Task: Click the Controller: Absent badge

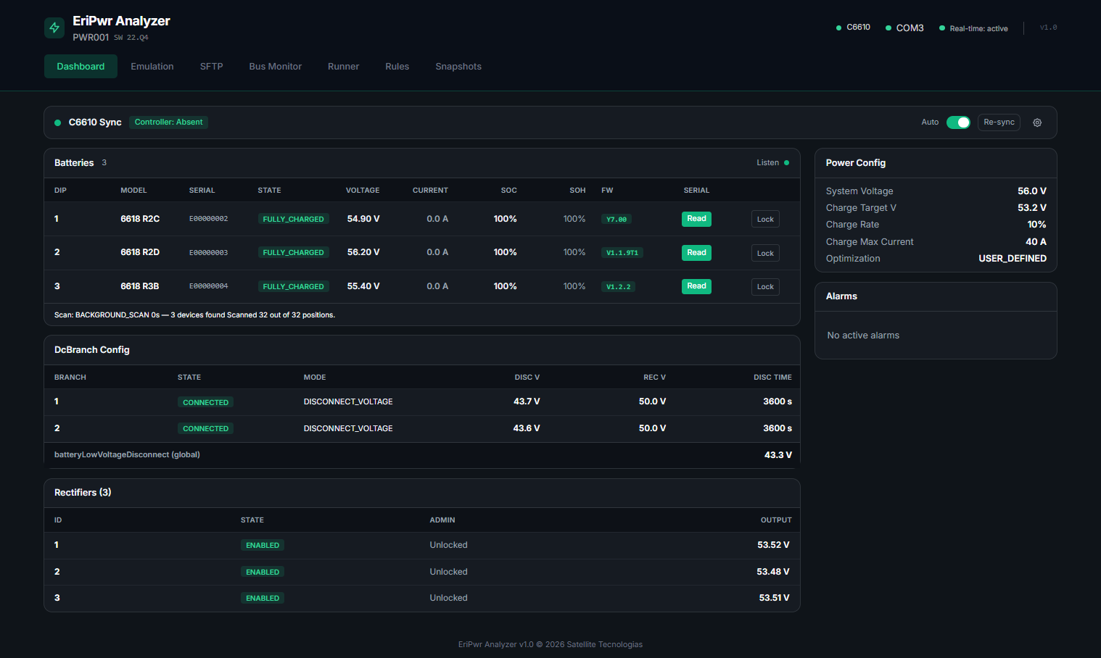Action: click(168, 122)
